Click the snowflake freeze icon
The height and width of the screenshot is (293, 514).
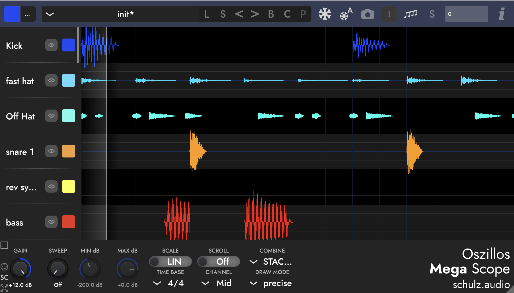pos(324,14)
